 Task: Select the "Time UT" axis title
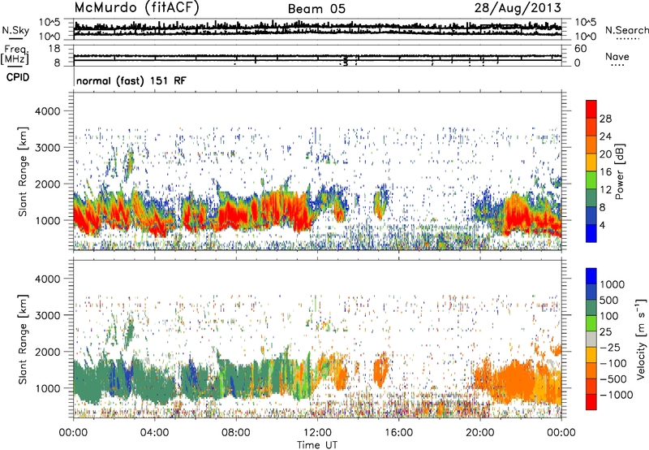(317, 445)
